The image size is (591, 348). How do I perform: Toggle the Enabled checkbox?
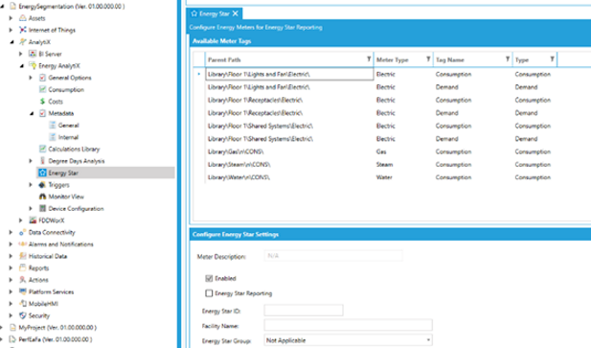[209, 278]
